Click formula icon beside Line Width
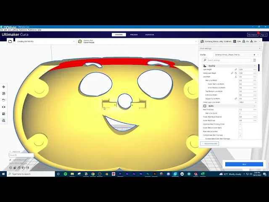This screenshot has height=202, width=269. (236, 77)
